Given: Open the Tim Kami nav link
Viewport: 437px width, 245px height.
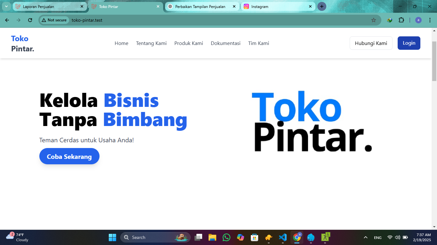Looking at the screenshot, I should (258, 43).
